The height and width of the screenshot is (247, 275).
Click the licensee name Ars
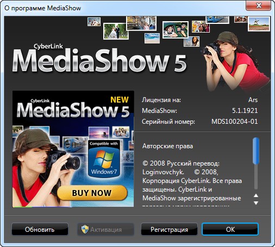(253, 100)
